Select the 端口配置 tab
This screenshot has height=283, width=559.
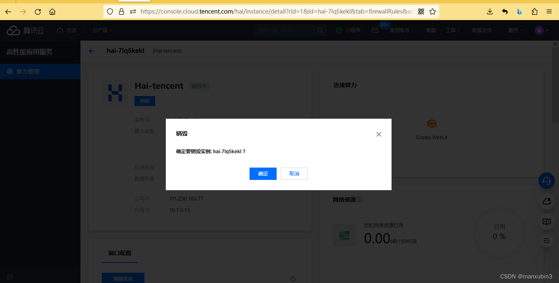pos(120,253)
